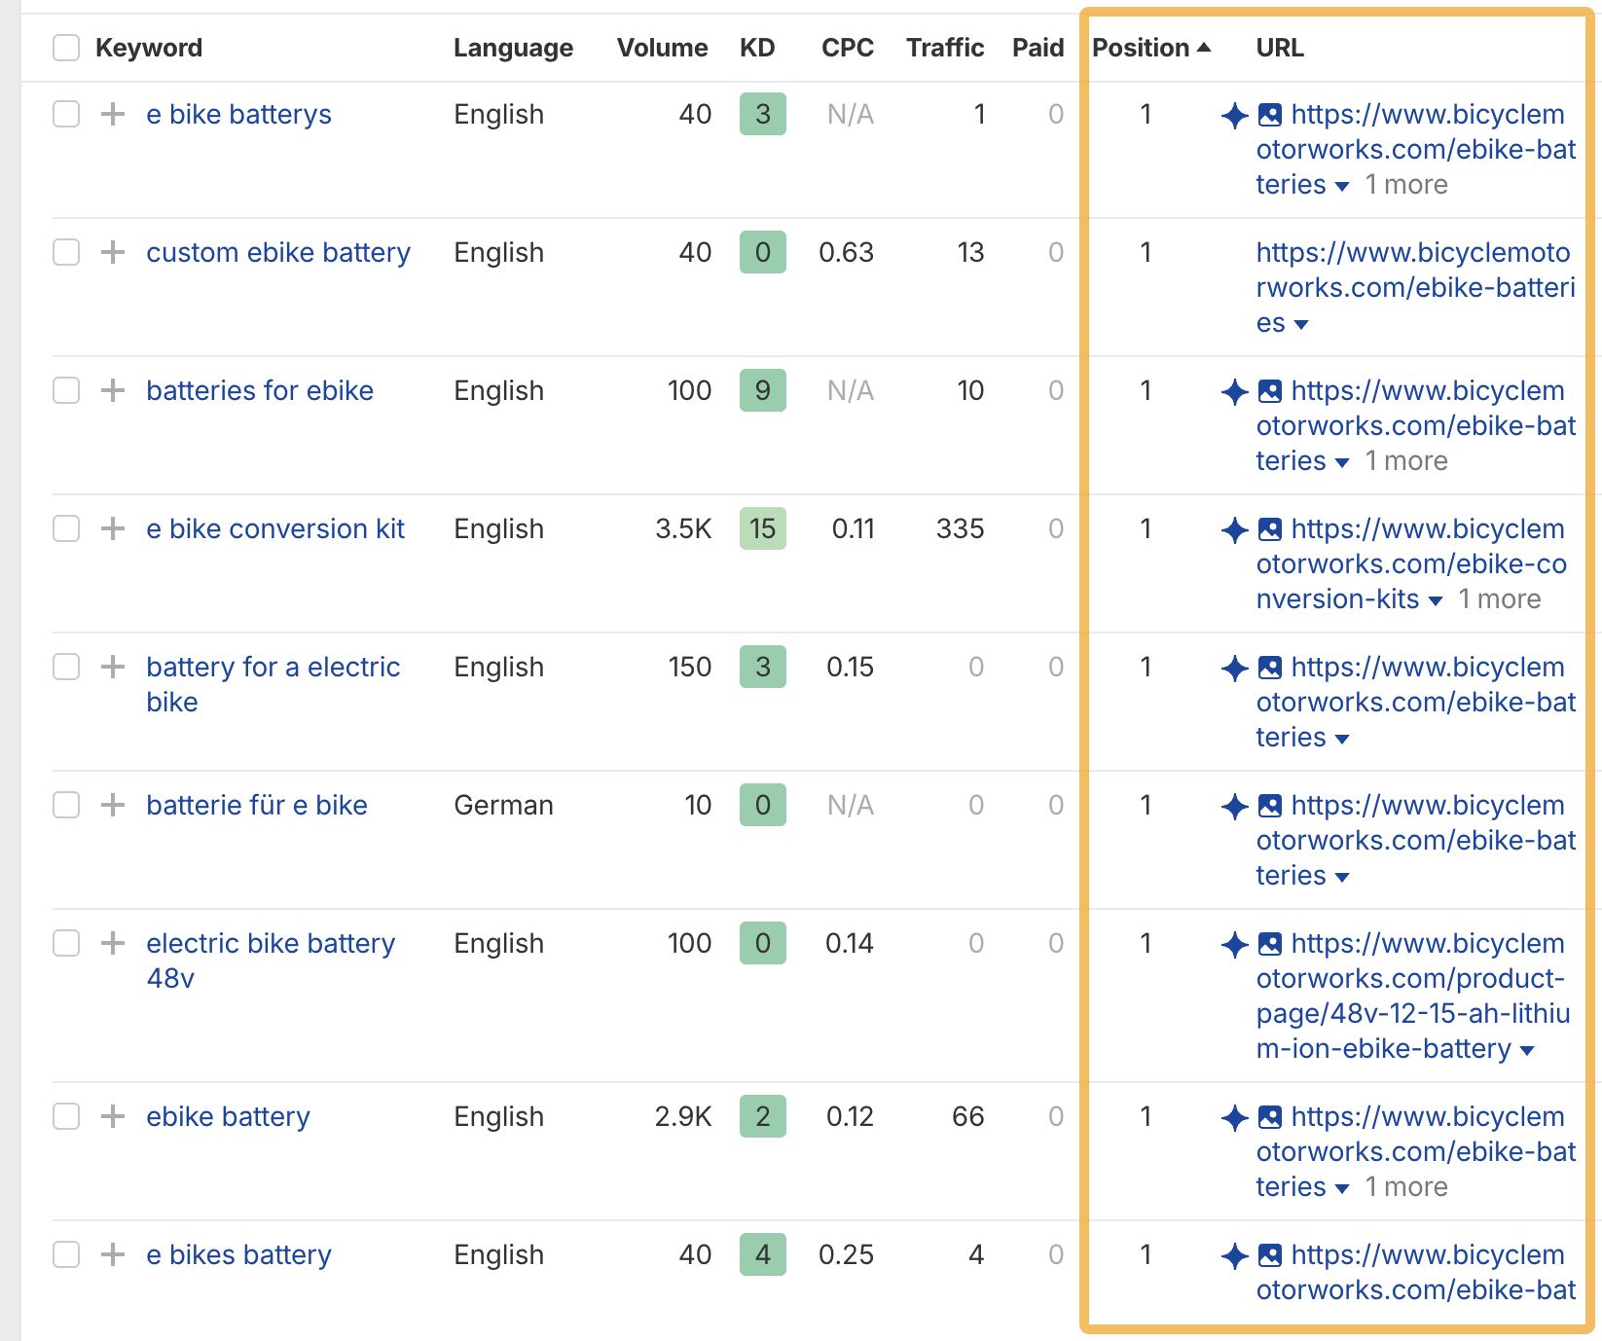Open the ebike-conversion-kits URL link
Image resolution: width=1602 pixels, height=1341 pixels.
pyautogui.click(x=1410, y=564)
